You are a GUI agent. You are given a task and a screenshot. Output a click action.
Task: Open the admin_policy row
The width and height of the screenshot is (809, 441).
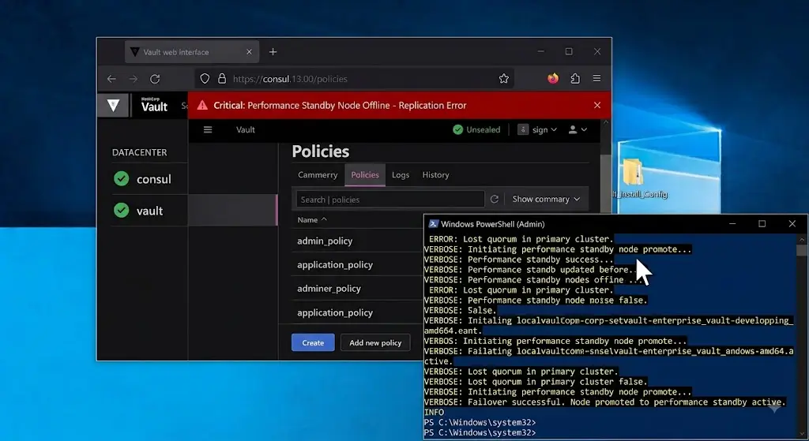coord(357,241)
